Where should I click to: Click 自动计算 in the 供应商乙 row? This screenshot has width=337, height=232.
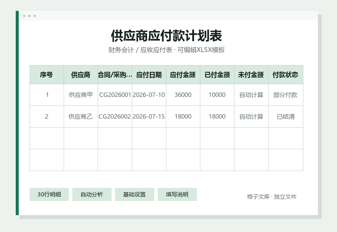point(251,117)
